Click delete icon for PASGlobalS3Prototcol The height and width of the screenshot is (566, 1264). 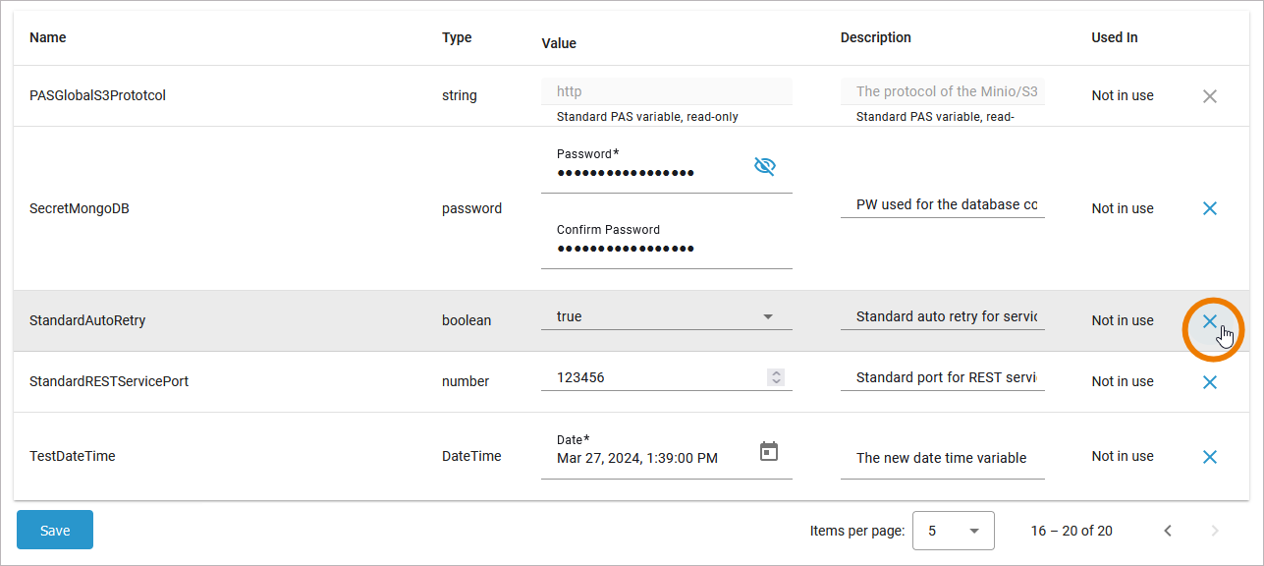click(1210, 96)
